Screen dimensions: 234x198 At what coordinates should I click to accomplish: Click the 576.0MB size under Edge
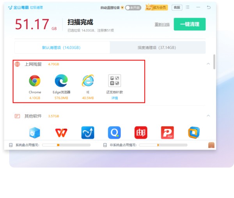tap(61, 98)
